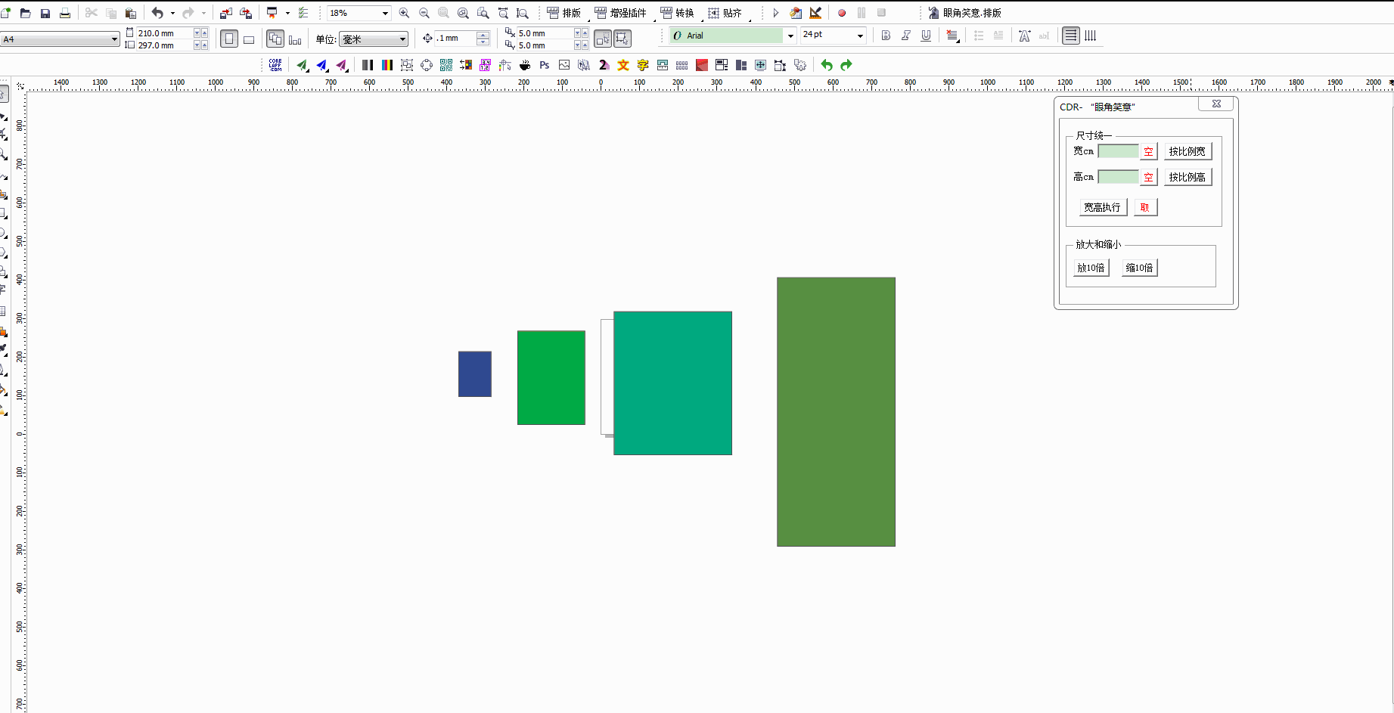
Task: Click the red 取 button
Action: (x=1145, y=207)
